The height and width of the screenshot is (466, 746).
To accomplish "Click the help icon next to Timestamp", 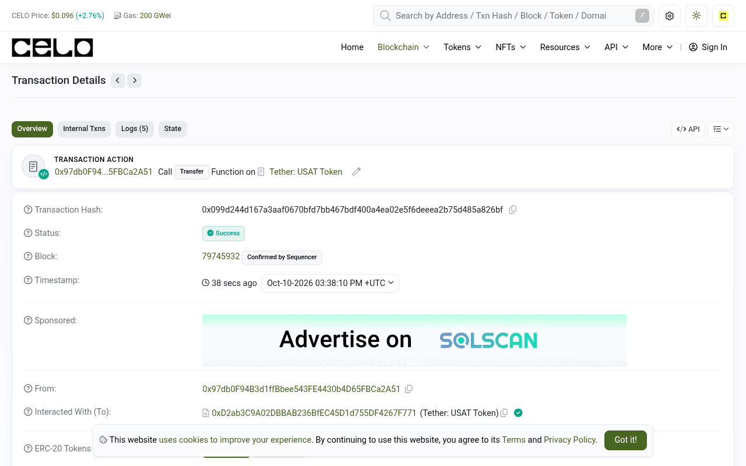I will click(x=28, y=280).
